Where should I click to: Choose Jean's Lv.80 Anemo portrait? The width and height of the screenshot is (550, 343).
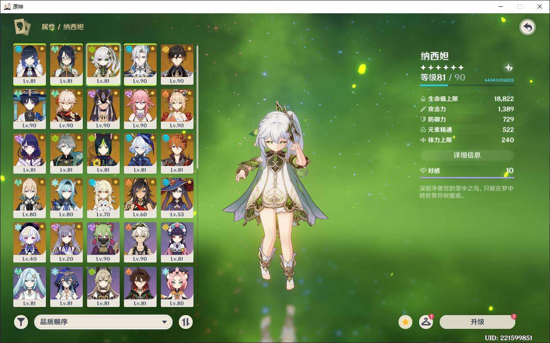(30, 198)
